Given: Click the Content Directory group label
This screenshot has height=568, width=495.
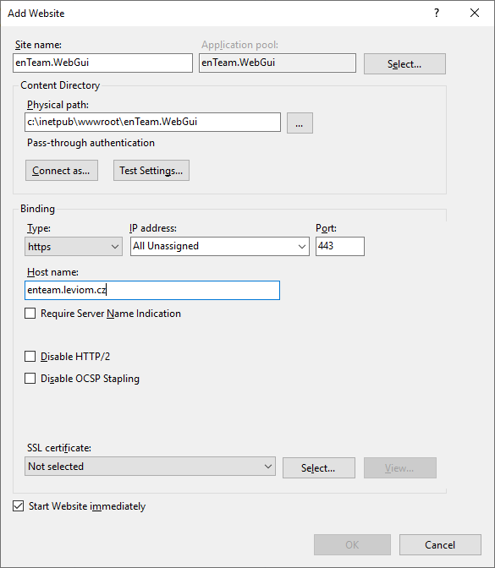Looking at the screenshot, I should click(60, 85).
